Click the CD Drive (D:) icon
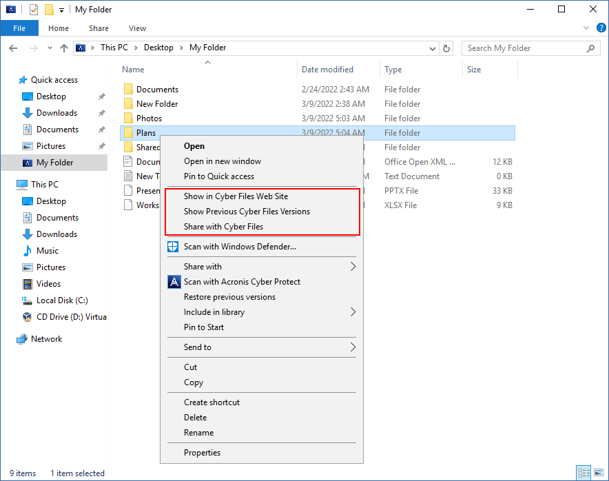Viewport: 609px width, 481px height. click(28, 317)
